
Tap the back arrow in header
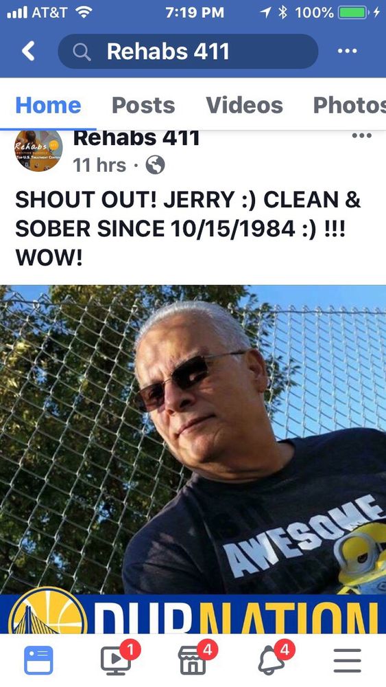click(28, 52)
